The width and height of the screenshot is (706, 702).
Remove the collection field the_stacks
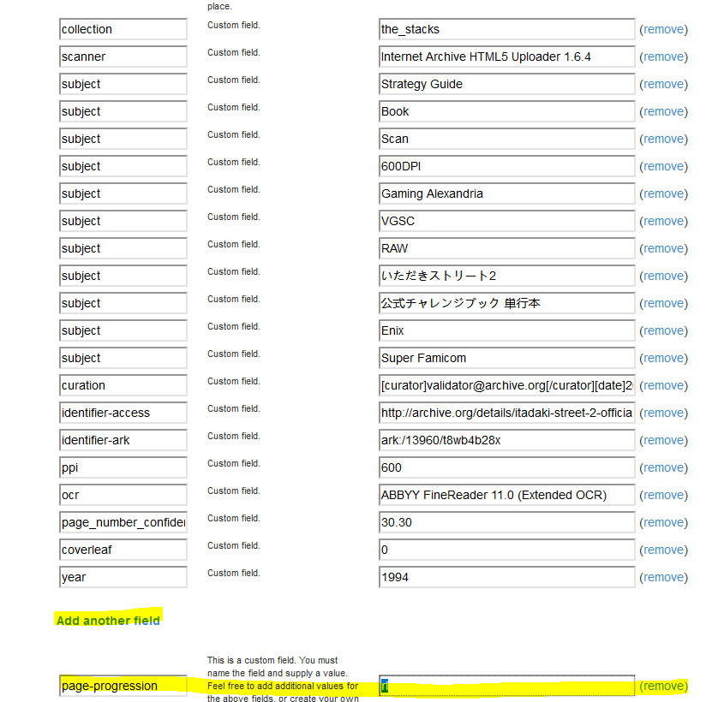coord(664,29)
